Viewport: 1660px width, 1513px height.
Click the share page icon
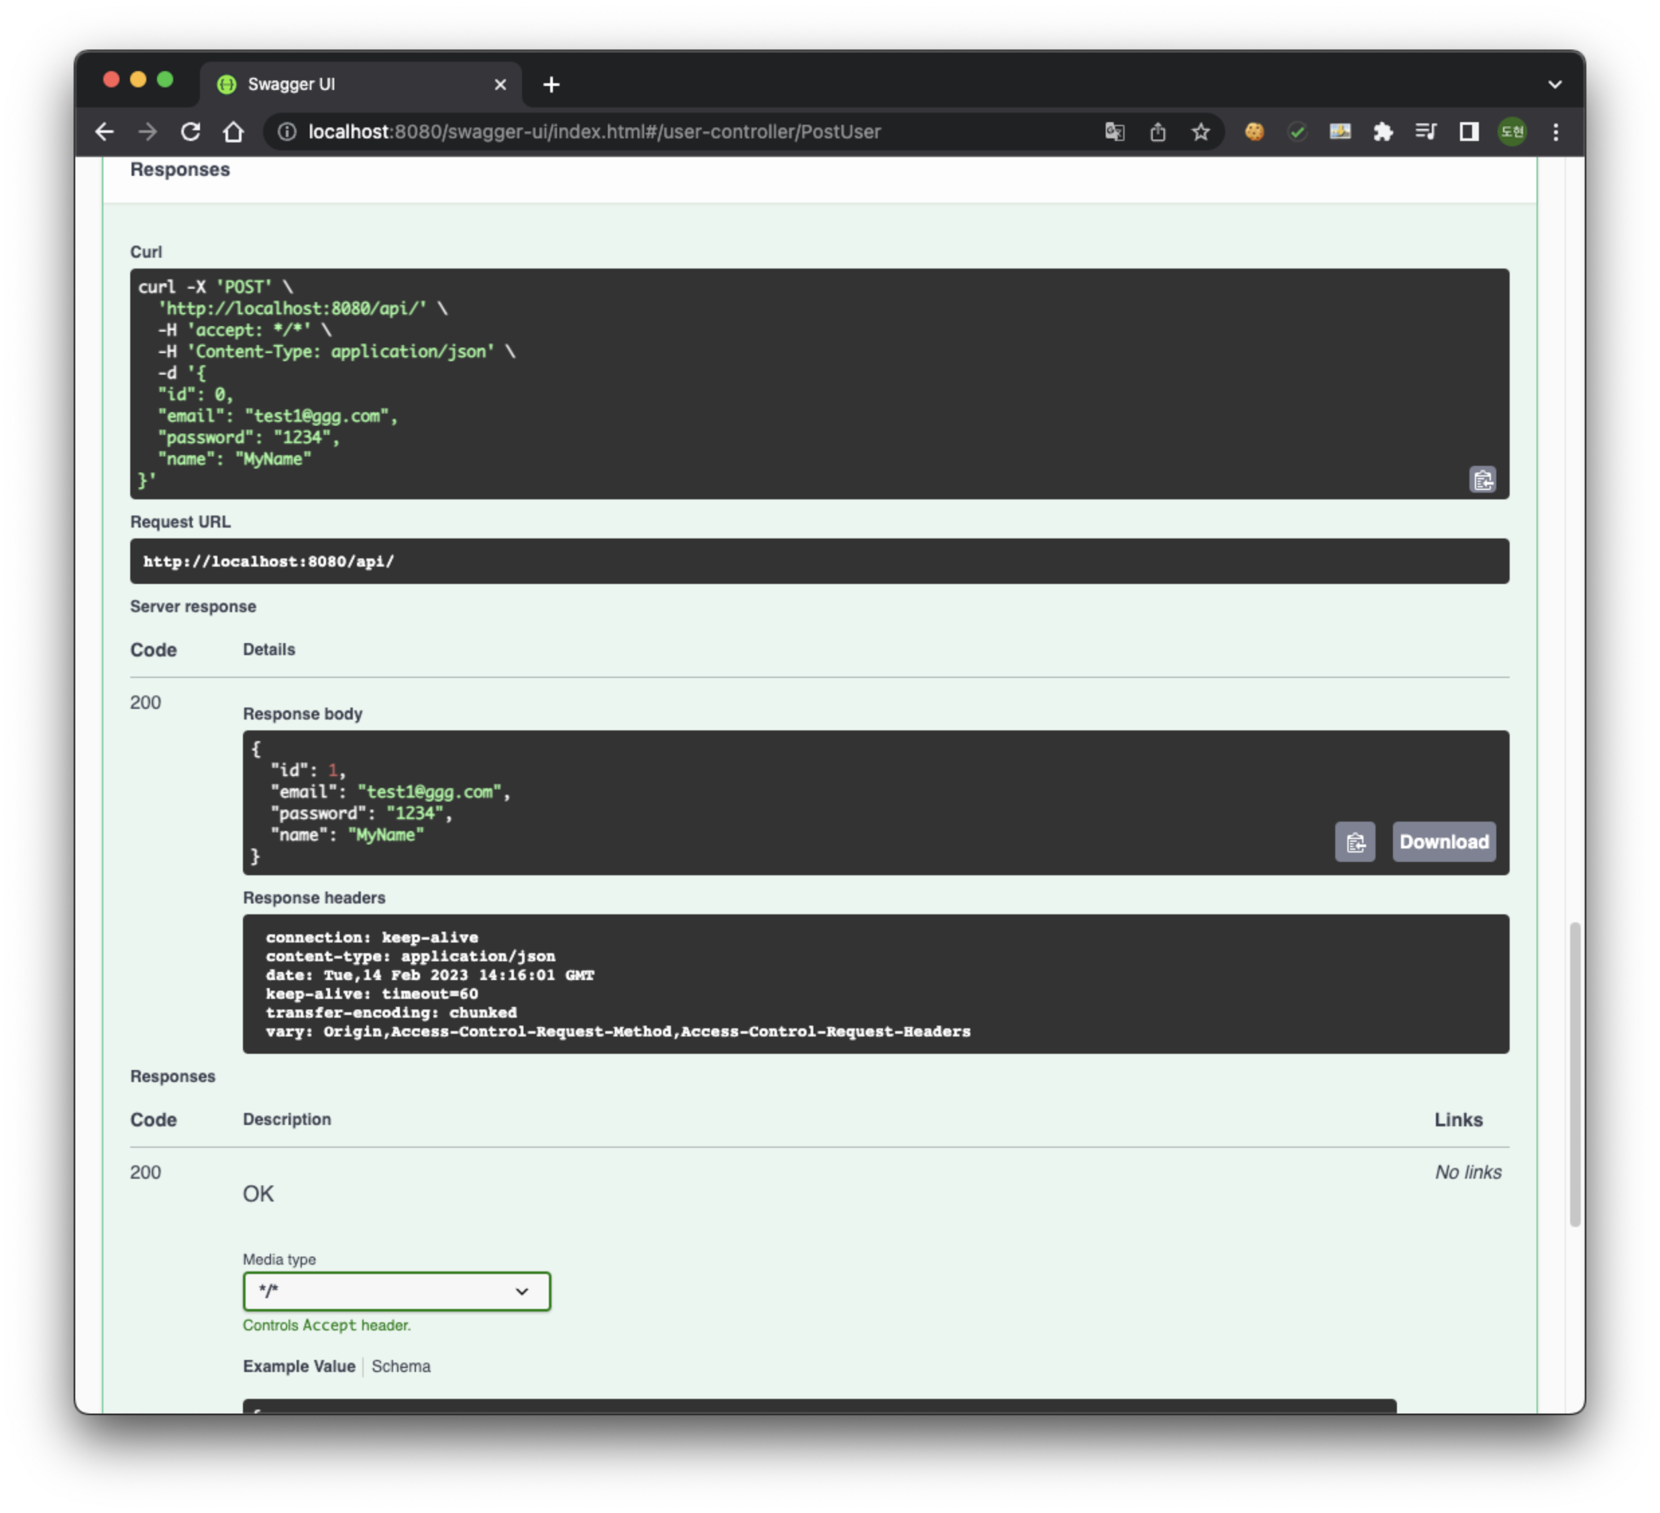pyautogui.click(x=1157, y=132)
